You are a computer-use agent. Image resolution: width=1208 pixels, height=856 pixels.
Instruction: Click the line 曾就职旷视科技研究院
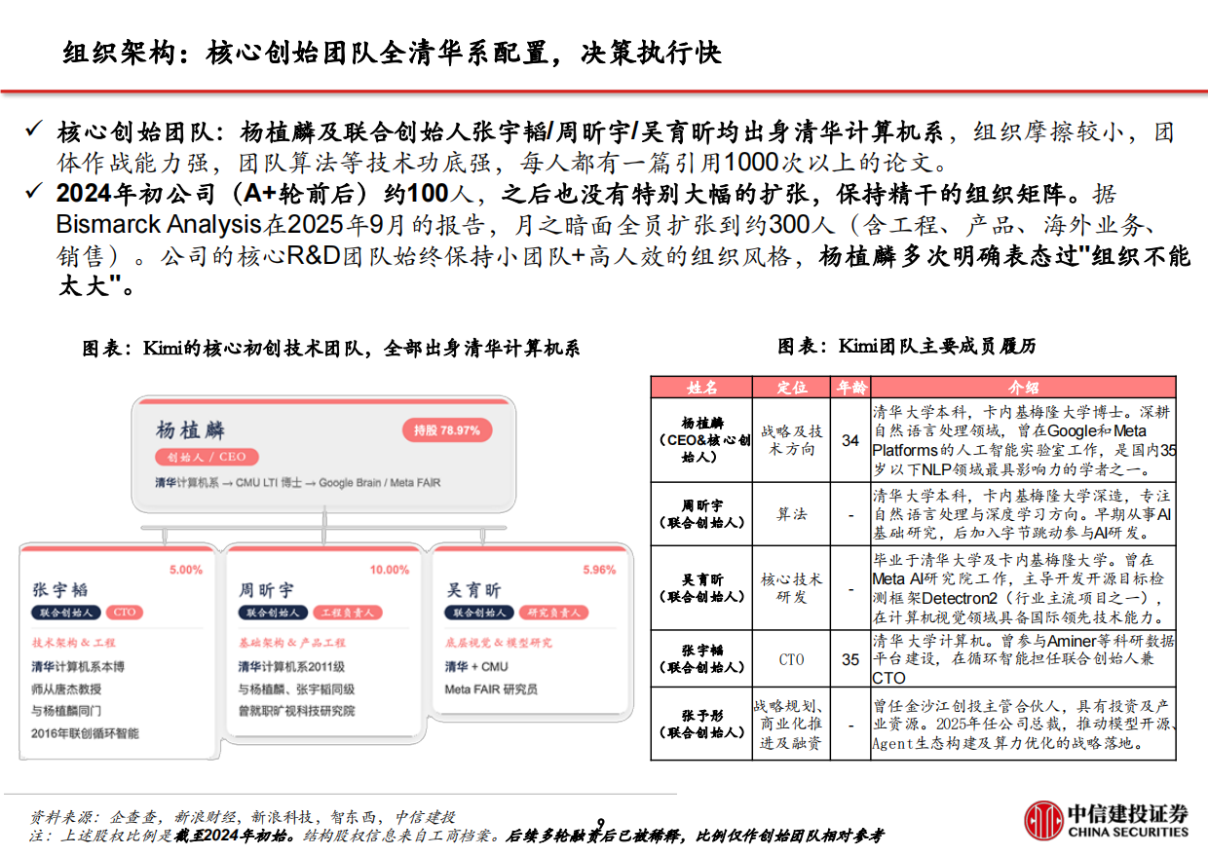pos(297,711)
